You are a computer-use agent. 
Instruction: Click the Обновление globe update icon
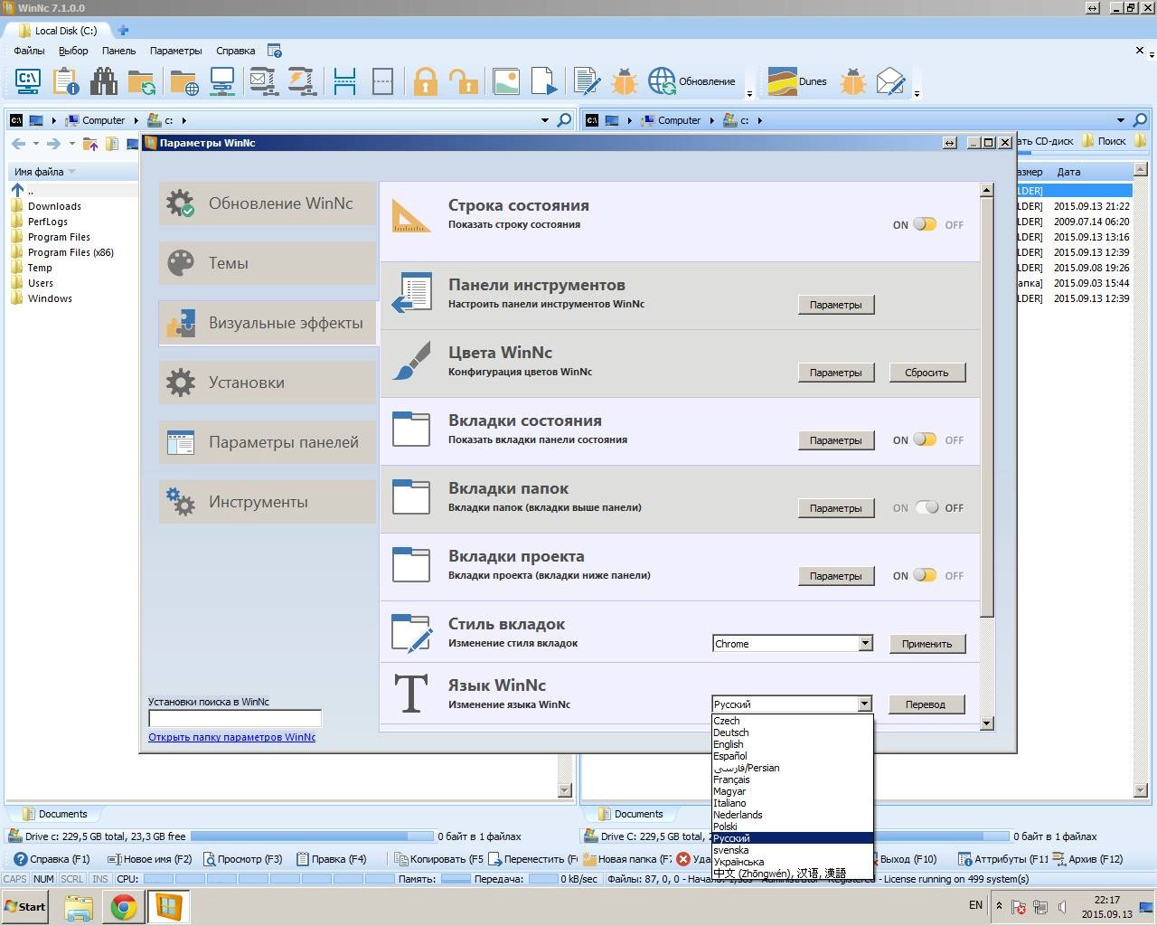[x=663, y=81]
